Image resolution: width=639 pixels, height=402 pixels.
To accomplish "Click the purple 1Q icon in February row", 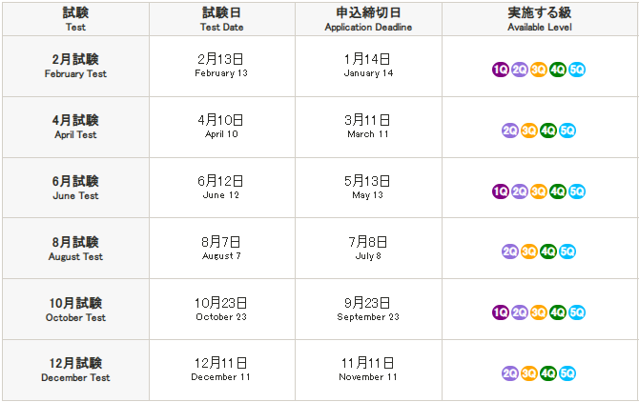I will [x=500, y=70].
